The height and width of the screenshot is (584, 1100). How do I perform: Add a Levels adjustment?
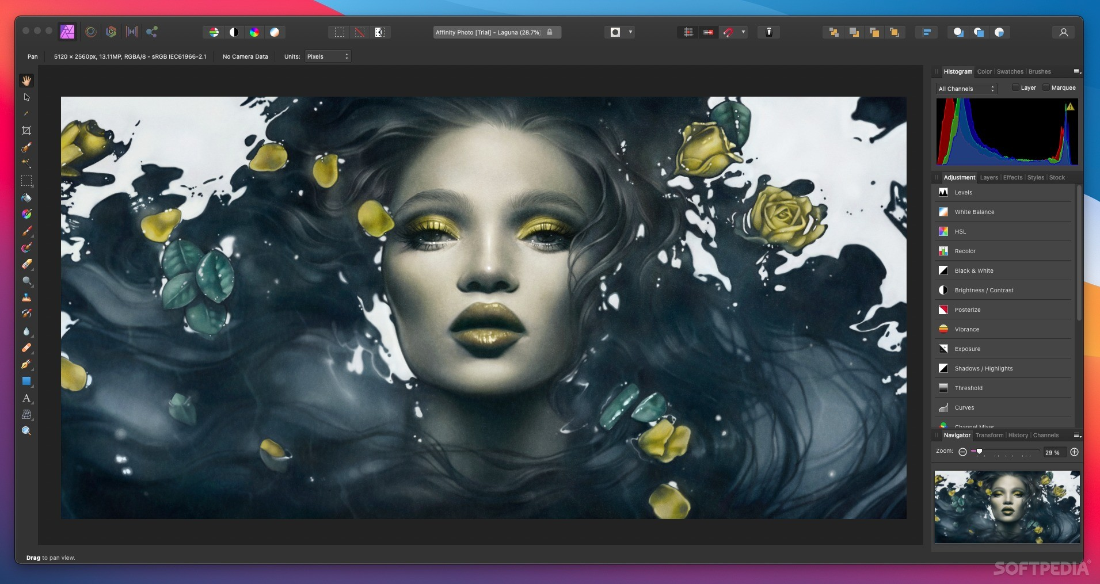1004,192
